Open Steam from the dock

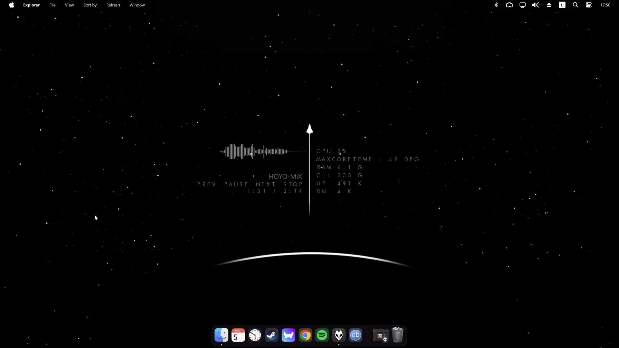pos(272,335)
